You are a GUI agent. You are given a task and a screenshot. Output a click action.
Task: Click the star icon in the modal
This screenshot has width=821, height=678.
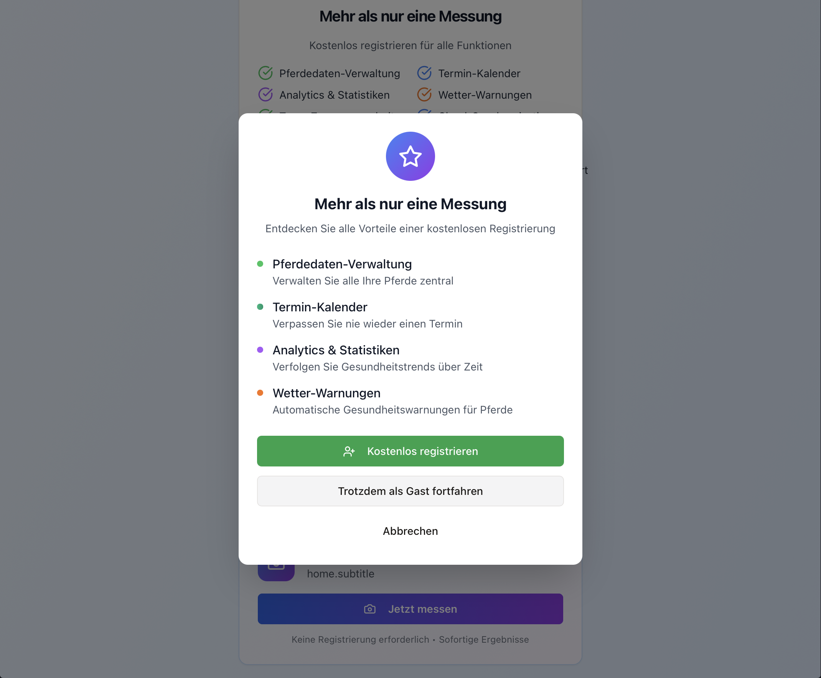click(410, 156)
